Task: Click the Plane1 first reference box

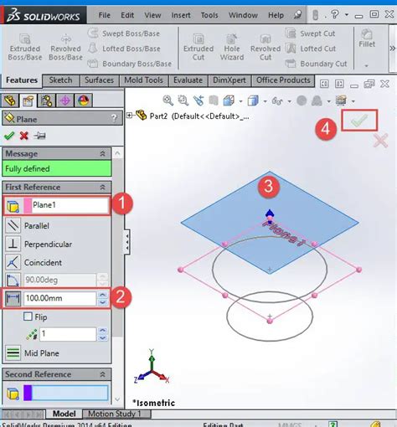Action: [x=70, y=205]
